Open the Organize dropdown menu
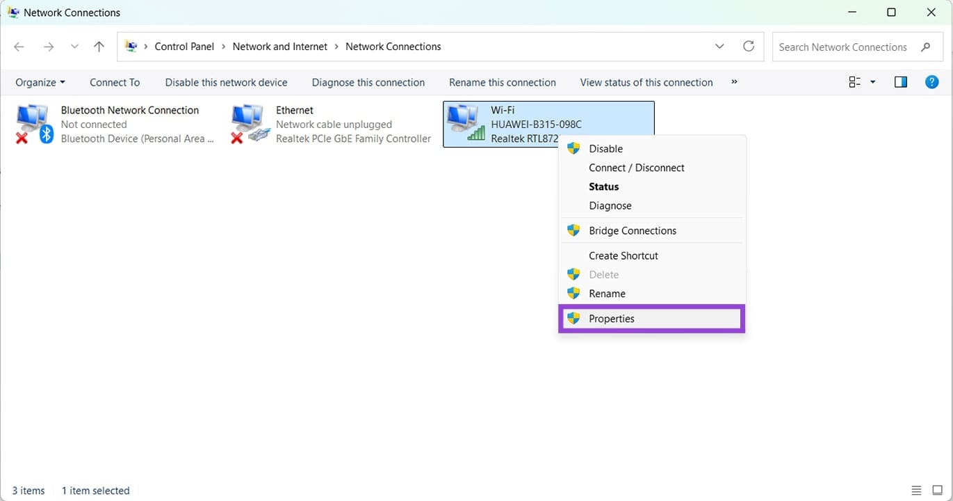Viewport: 953px width, 501px height. click(x=40, y=82)
